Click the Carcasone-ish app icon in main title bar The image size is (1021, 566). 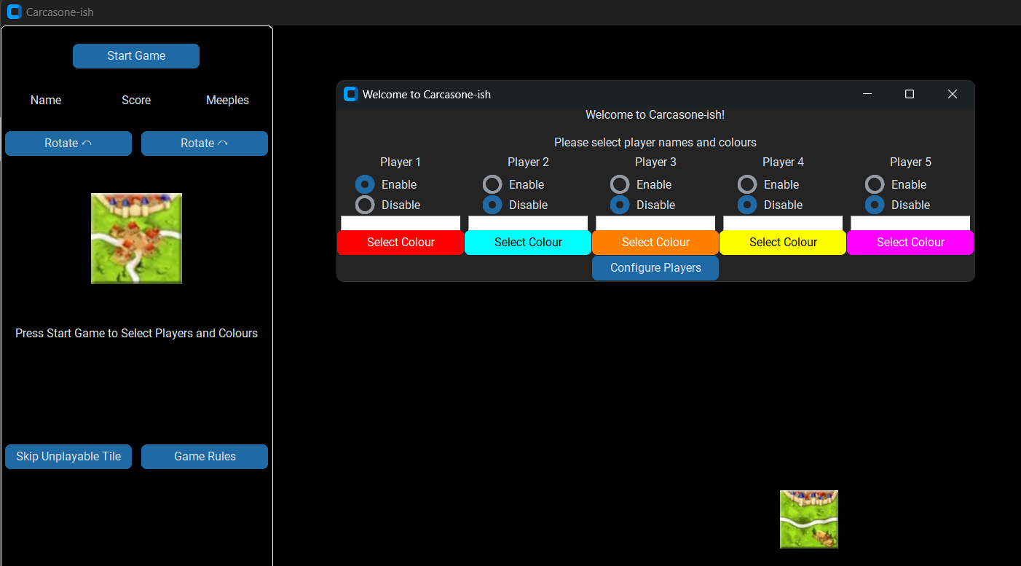tap(14, 12)
